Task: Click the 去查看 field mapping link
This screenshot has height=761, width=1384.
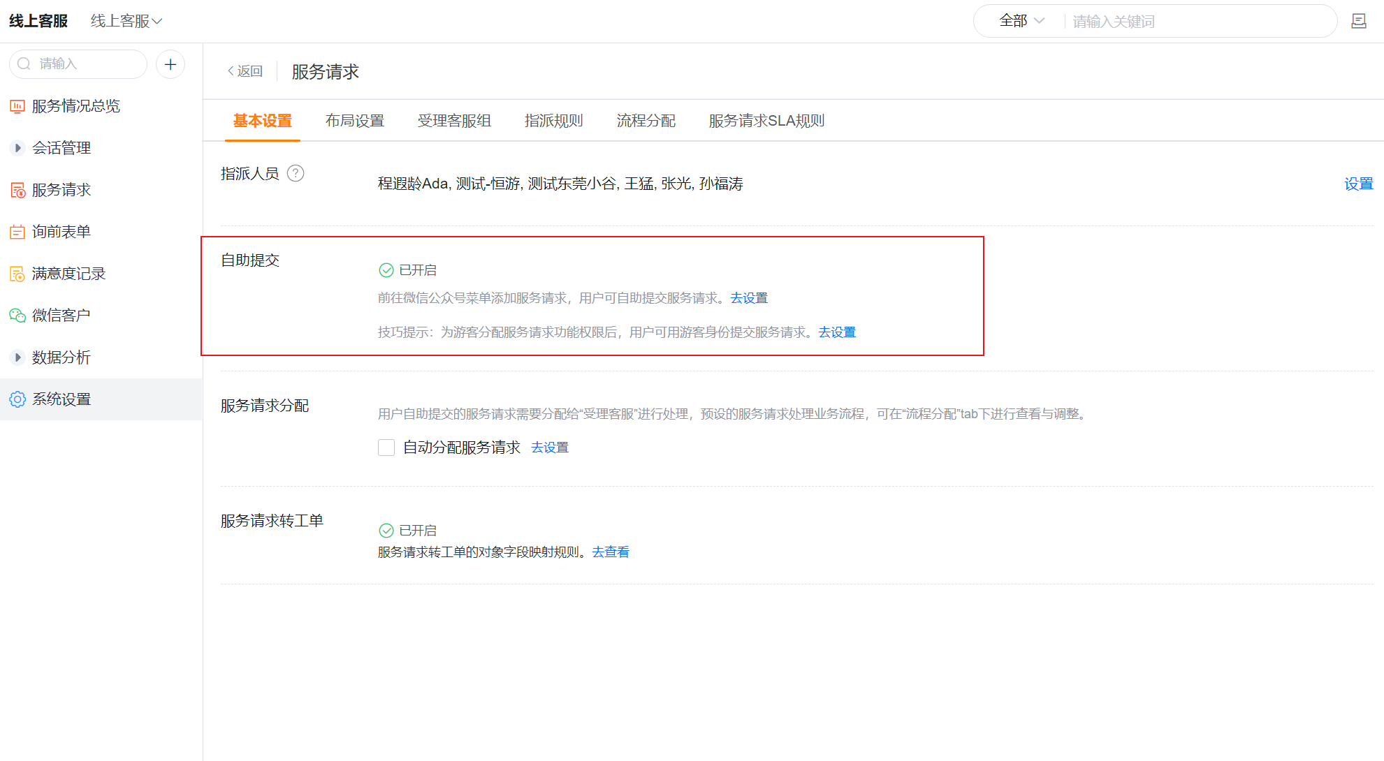Action: [x=611, y=552]
